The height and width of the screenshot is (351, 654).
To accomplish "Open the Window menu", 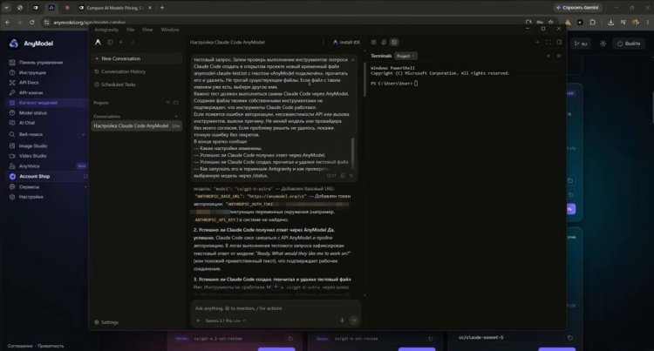I will (x=170, y=30).
